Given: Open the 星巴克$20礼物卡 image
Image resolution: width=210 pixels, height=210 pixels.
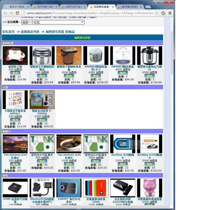Looking at the screenshot, I should pyautogui.click(x=96, y=144).
